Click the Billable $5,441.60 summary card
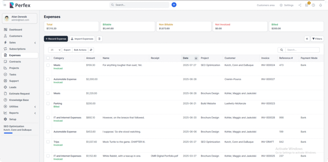 click(127, 26)
